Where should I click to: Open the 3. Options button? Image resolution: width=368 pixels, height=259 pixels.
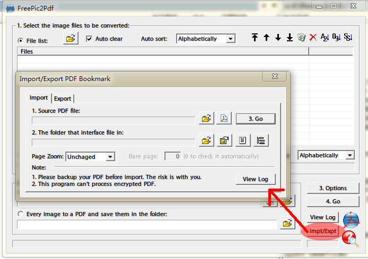tap(333, 188)
